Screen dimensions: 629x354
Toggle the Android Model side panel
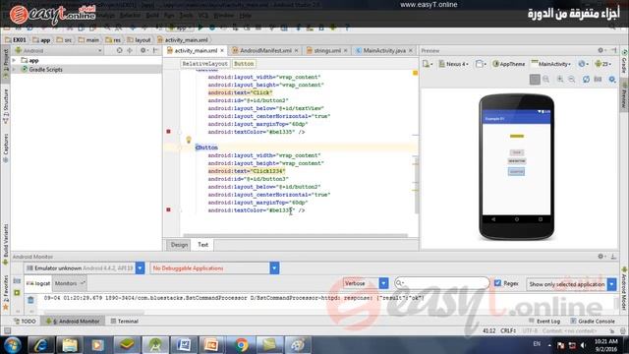pos(624,289)
